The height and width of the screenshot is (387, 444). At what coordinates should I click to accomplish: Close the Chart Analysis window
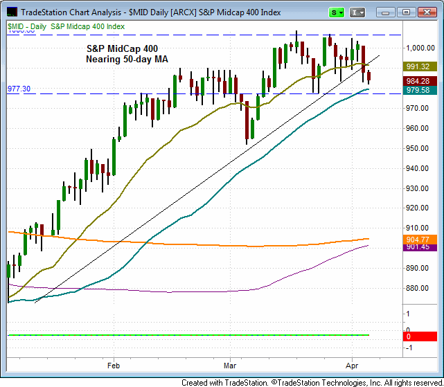(426, 12)
